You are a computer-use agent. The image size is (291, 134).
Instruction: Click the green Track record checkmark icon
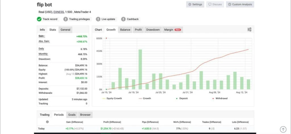pyautogui.click(x=39, y=19)
